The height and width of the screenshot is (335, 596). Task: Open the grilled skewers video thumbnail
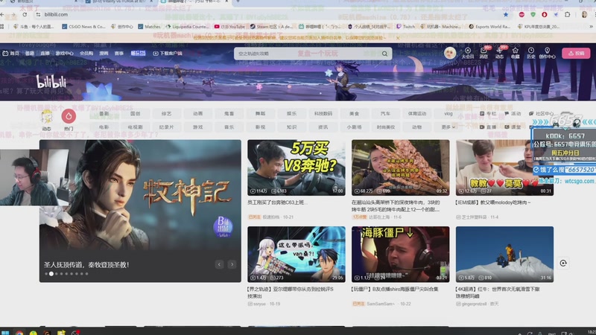(x=400, y=167)
